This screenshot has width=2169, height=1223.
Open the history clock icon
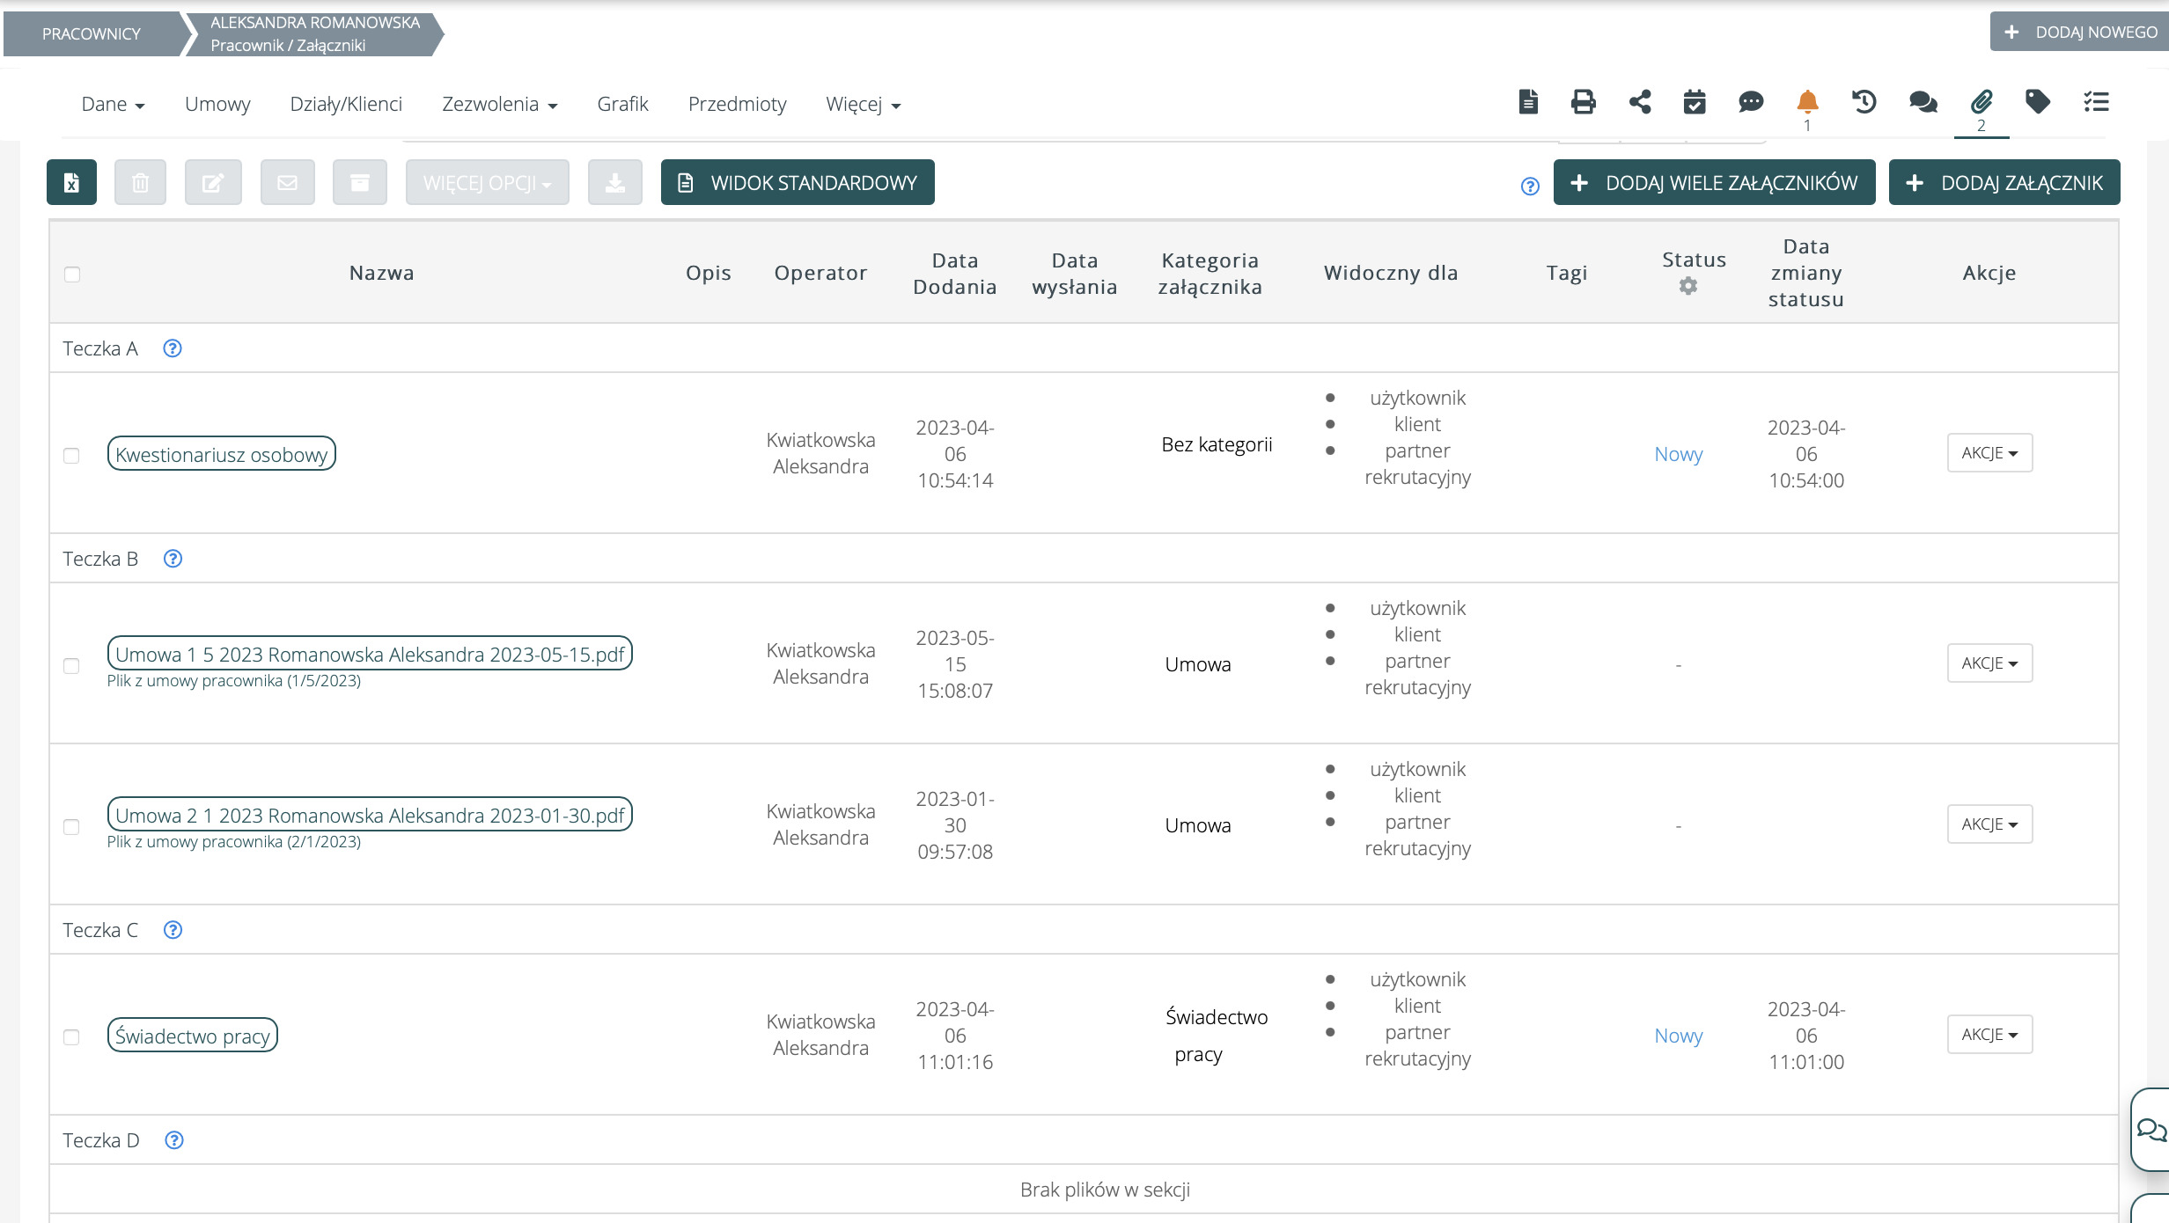1864,102
